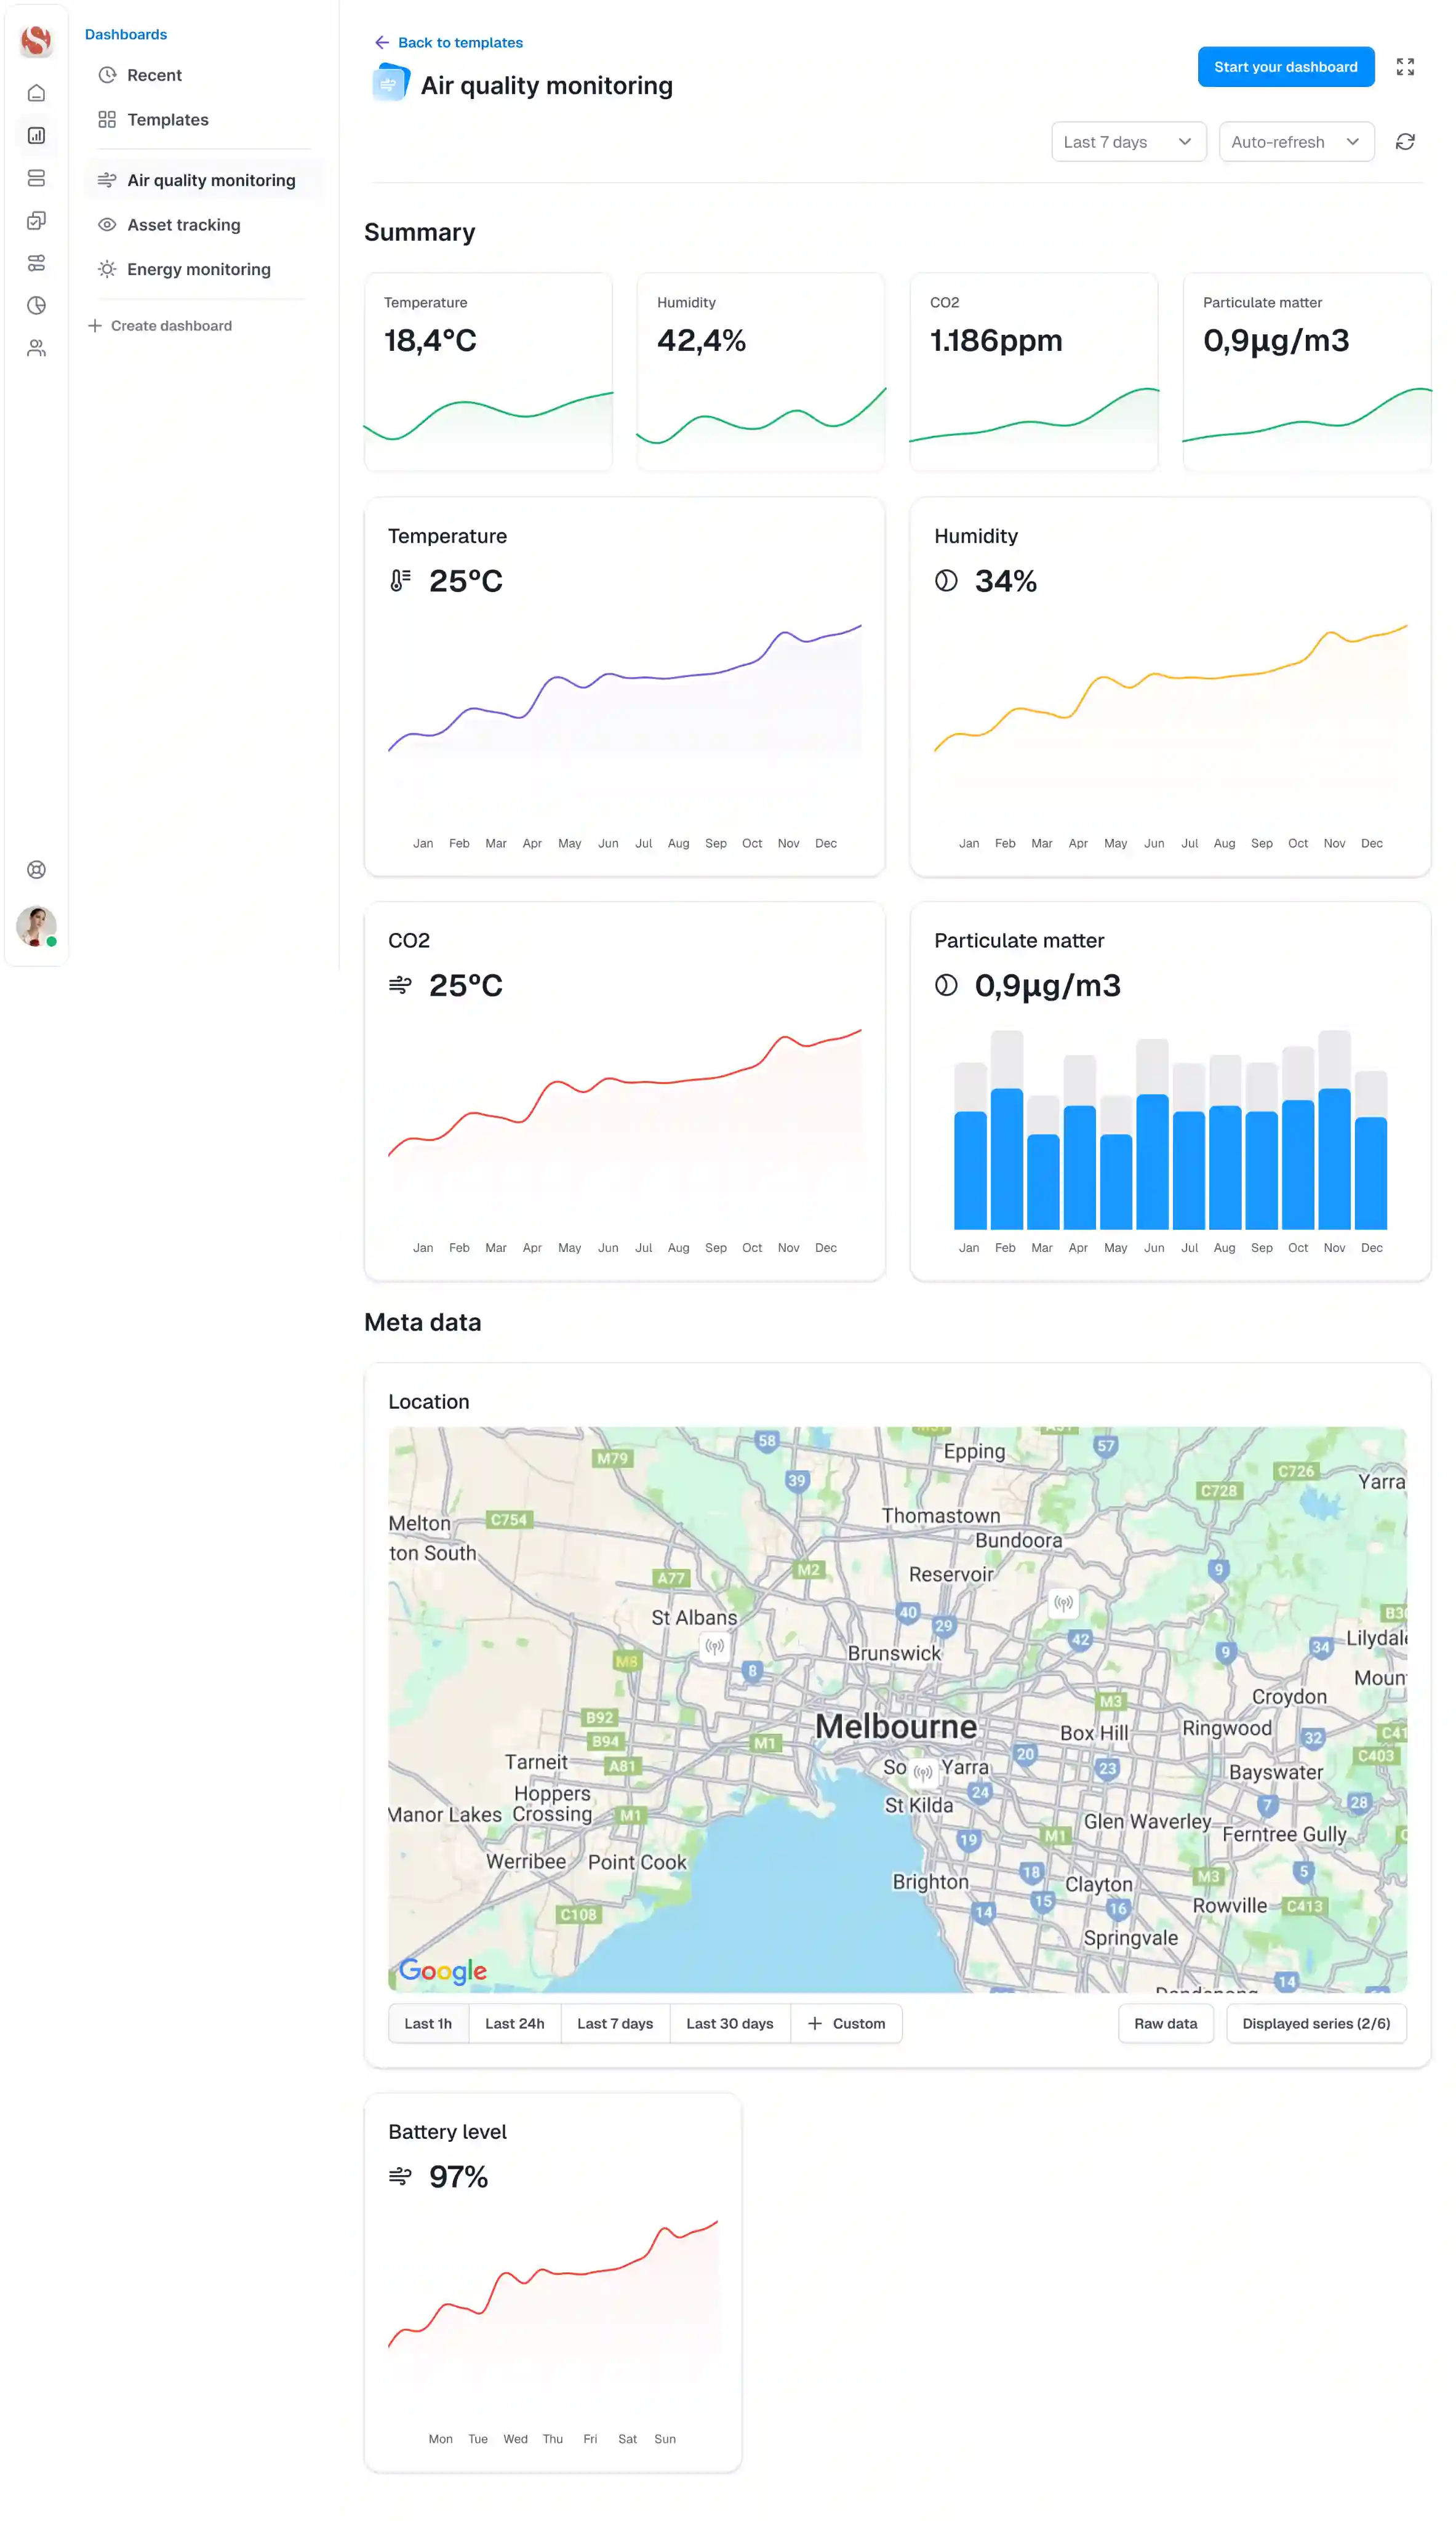Click the plus icon beside Create dashboard
The width and height of the screenshot is (1456, 2521).
[95, 326]
